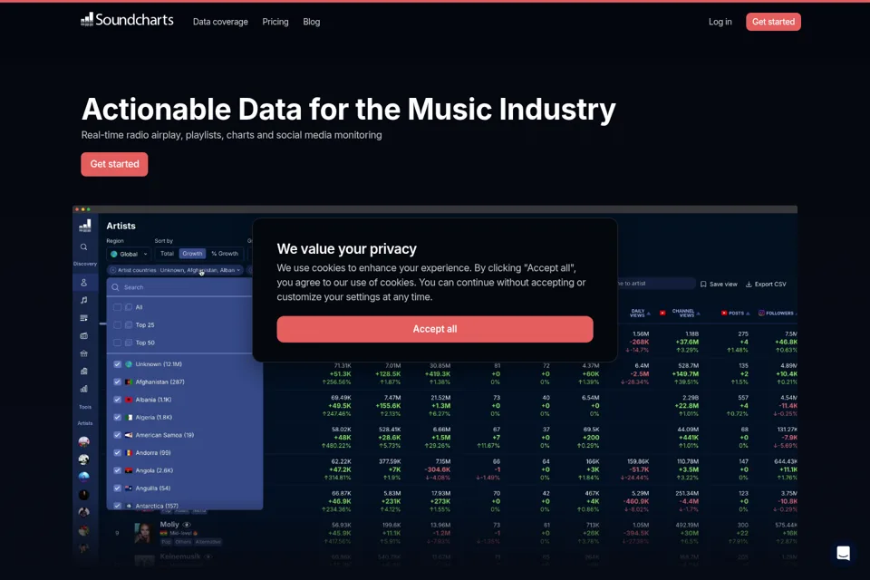Select the Growth sort tab
Image resolution: width=870 pixels, height=580 pixels.
[192, 254]
